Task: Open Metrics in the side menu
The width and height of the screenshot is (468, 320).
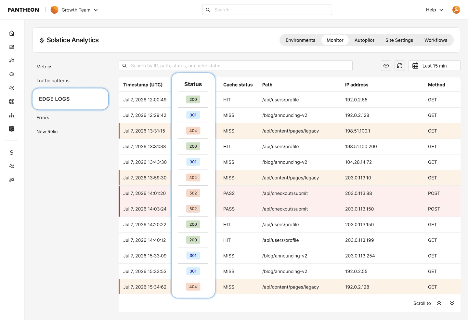Action: (45, 67)
